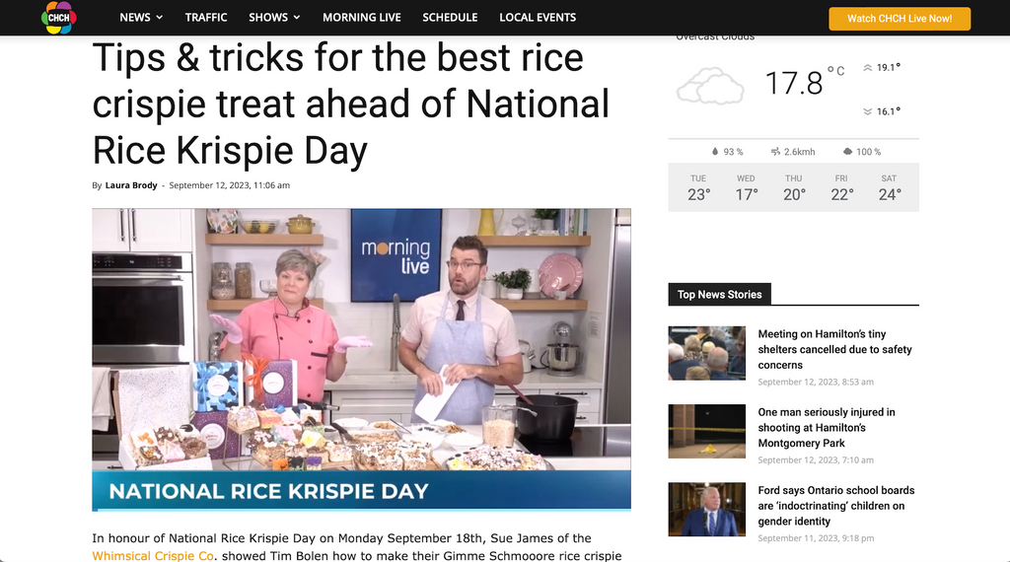
Task: Select TUE 23° forecast
Action: pyautogui.click(x=698, y=187)
